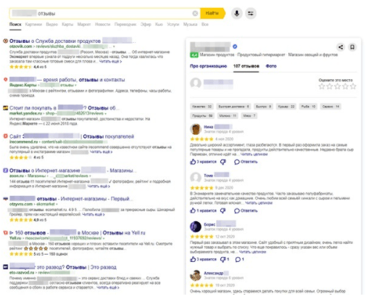Filter reviews by Быстрая доставка tag
The height and width of the screenshot is (299, 366).
(233, 107)
